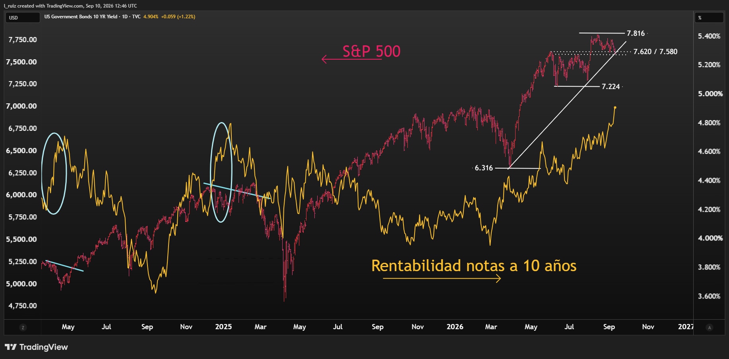The image size is (729, 359).
Task: Click the 4.800% right axis label
Action: point(709,123)
